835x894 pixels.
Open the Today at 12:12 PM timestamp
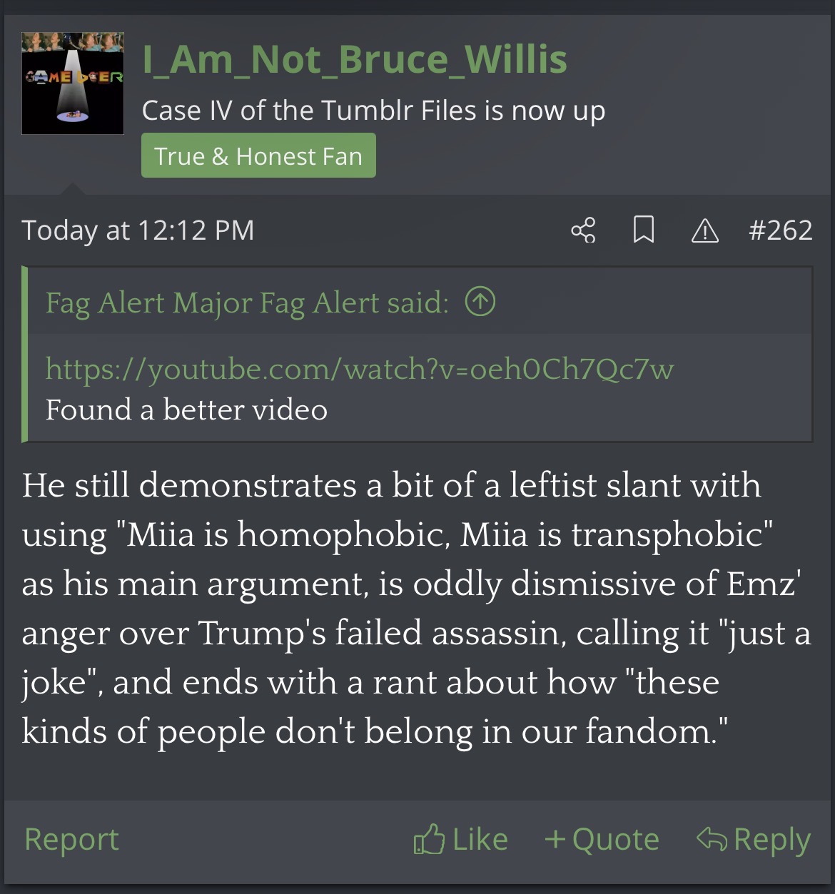(x=138, y=230)
